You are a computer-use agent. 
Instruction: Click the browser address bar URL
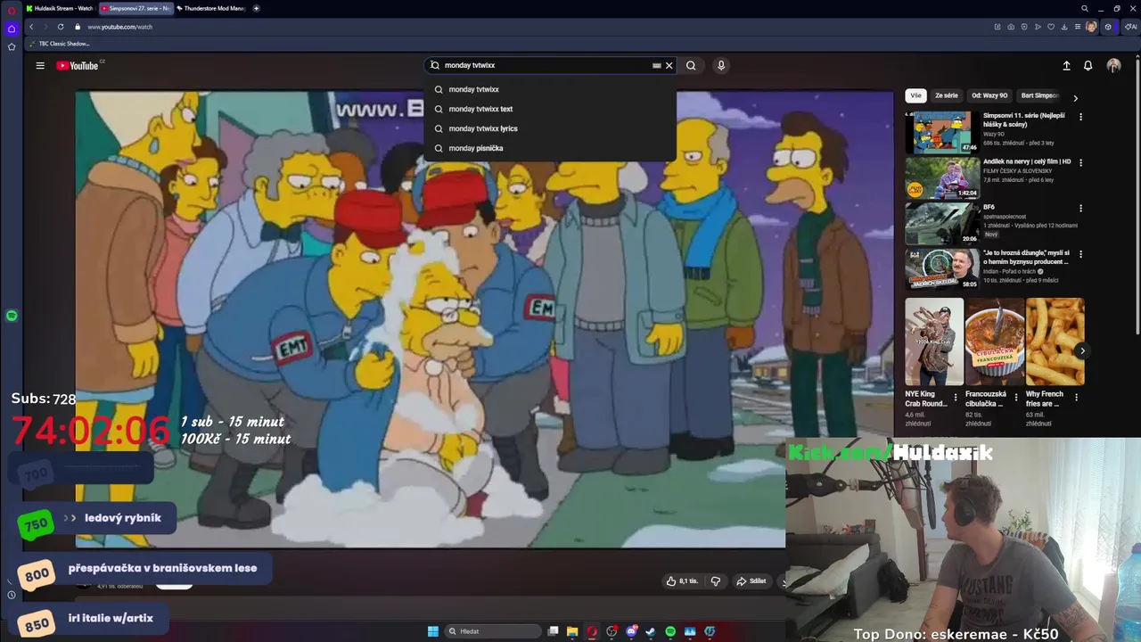coord(119,27)
